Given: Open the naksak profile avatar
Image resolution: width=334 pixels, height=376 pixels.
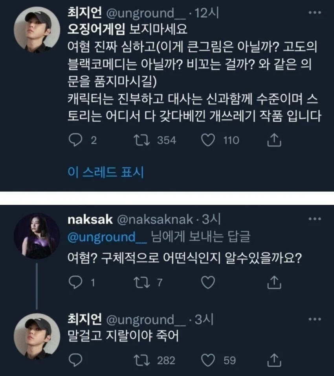Looking at the screenshot, I should [37, 236].
